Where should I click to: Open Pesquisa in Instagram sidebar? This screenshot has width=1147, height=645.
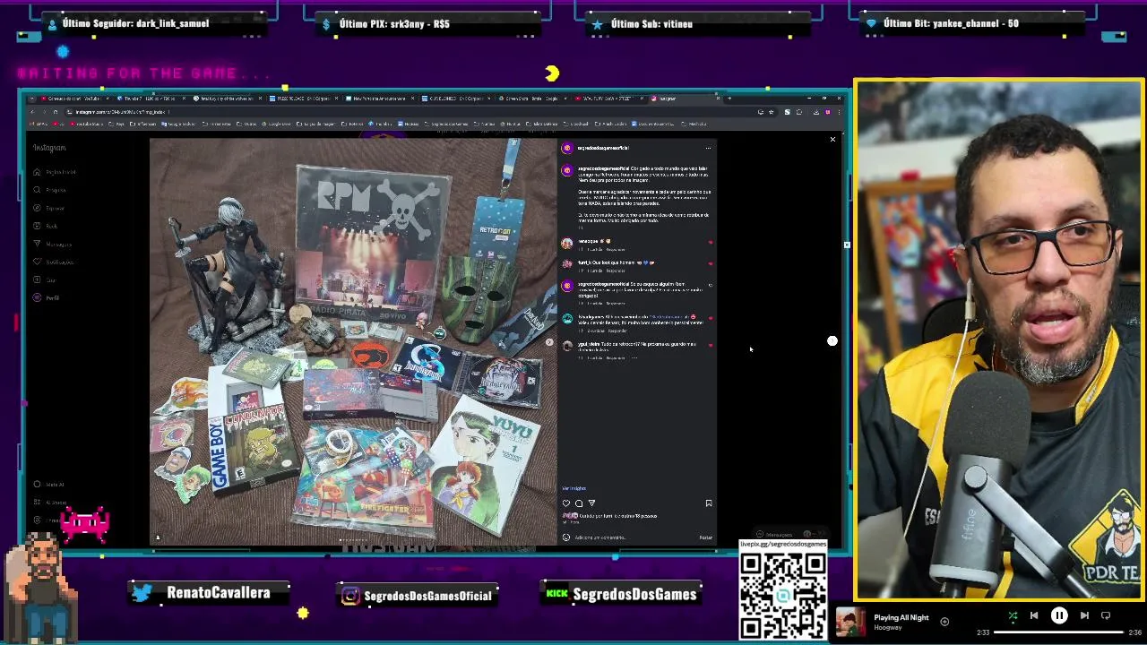pos(50,190)
